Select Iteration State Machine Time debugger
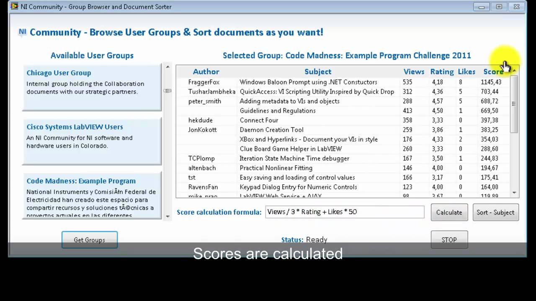This screenshot has height=301, width=536. pyautogui.click(x=294, y=158)
